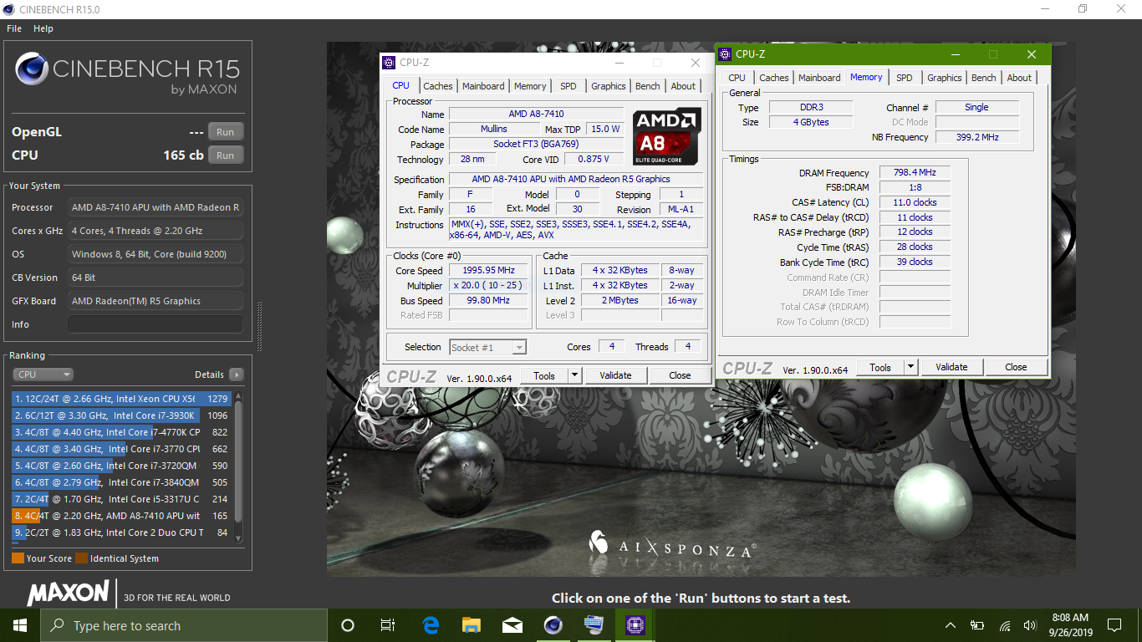Click the Details arrow button in Ranking
Viewport: 1142px width, 642px height.
point(236,374)
